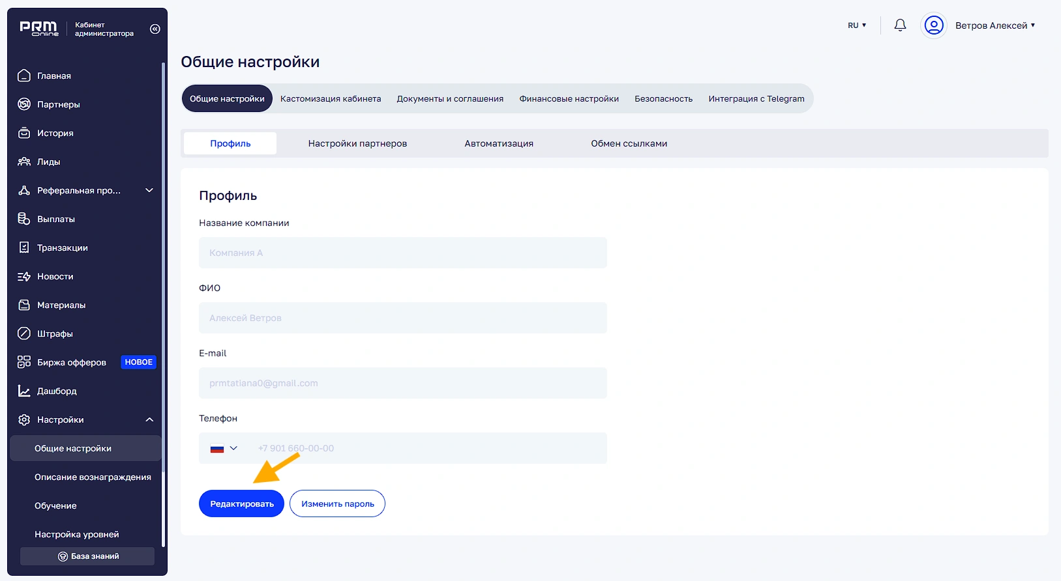Open the RU language dropdown
The width and height of the screenshot is (1061, 581).
[857, 25]
